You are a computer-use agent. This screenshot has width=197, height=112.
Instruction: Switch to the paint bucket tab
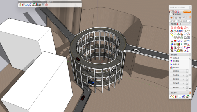click(x=180, y=18)
